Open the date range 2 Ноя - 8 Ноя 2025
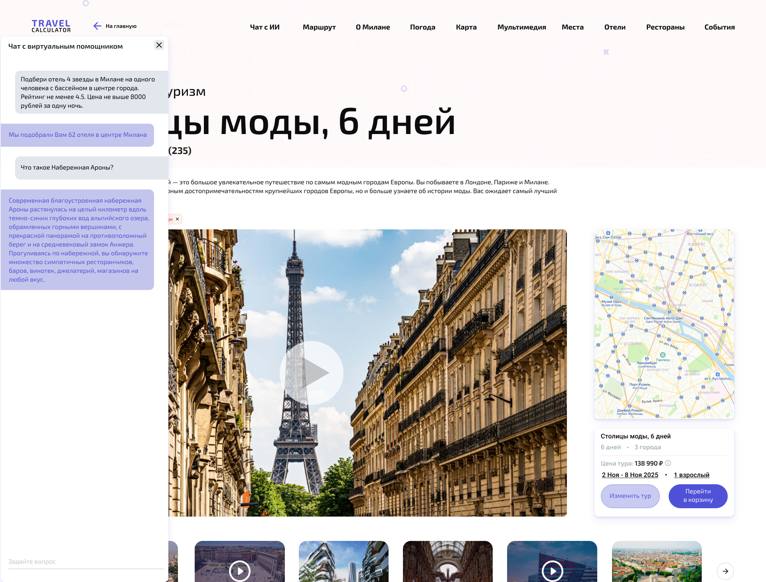This screenshot has width=766, height=582. pos(630,475)
